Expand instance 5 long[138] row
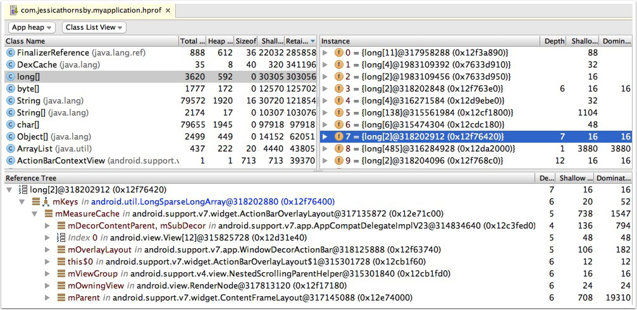 point(326,112)
